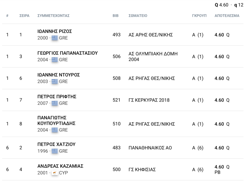This screenshot has height=183, width=248.
Task: Sort by the ΑΠΟΤΕΛΕΣΜΑ column header
Action: (227, 16)
